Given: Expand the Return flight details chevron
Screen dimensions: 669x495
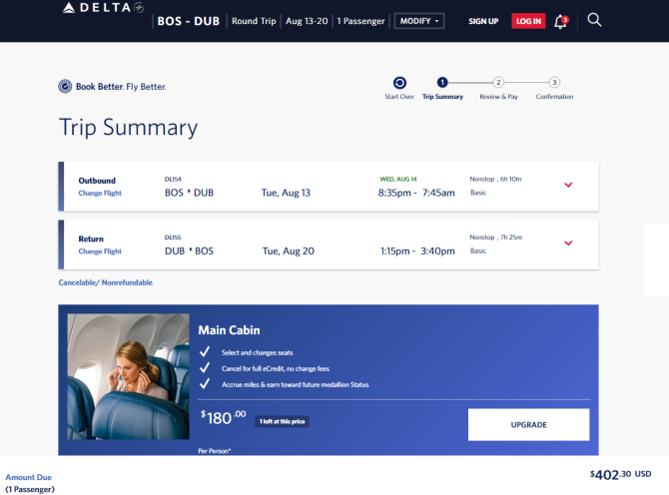Looking at the screenshot, I should pos(568,244).
